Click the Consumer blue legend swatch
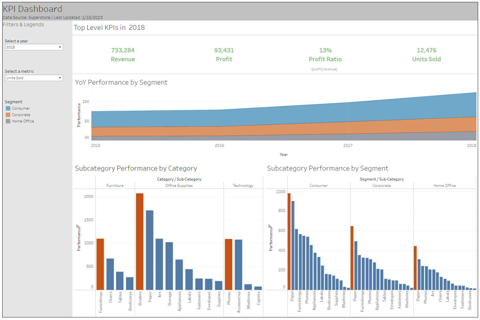The image size is (480, 320). 8,108
